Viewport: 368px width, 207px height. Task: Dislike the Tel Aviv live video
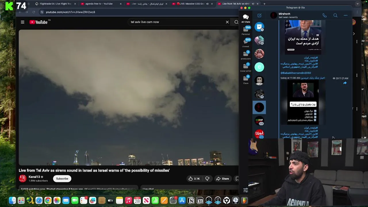pyautogui.click(x=207, y=179)
